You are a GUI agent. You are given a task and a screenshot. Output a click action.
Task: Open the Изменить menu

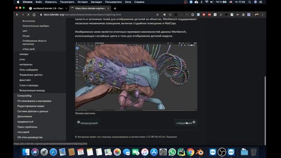[x=51, y=2]
